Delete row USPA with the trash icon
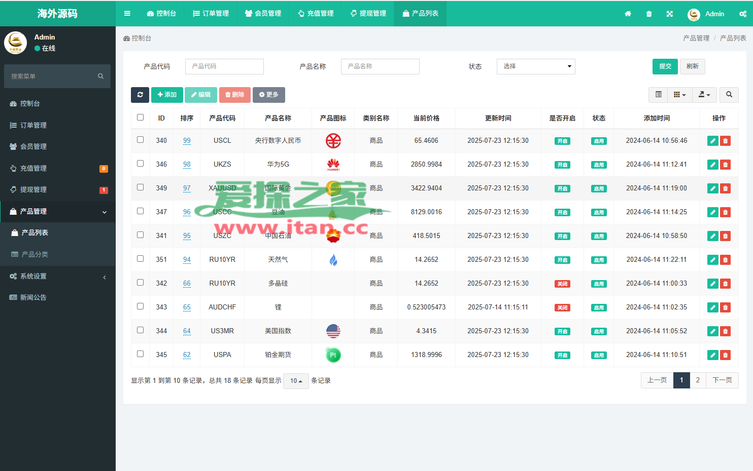Viewport: 753px width, 471px height. coord(726,355)
